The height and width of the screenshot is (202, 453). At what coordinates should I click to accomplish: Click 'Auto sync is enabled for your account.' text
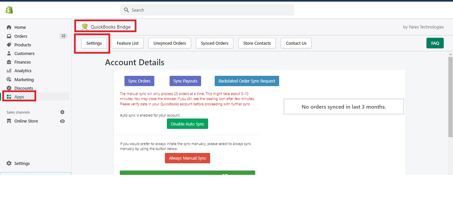point(150,115)
